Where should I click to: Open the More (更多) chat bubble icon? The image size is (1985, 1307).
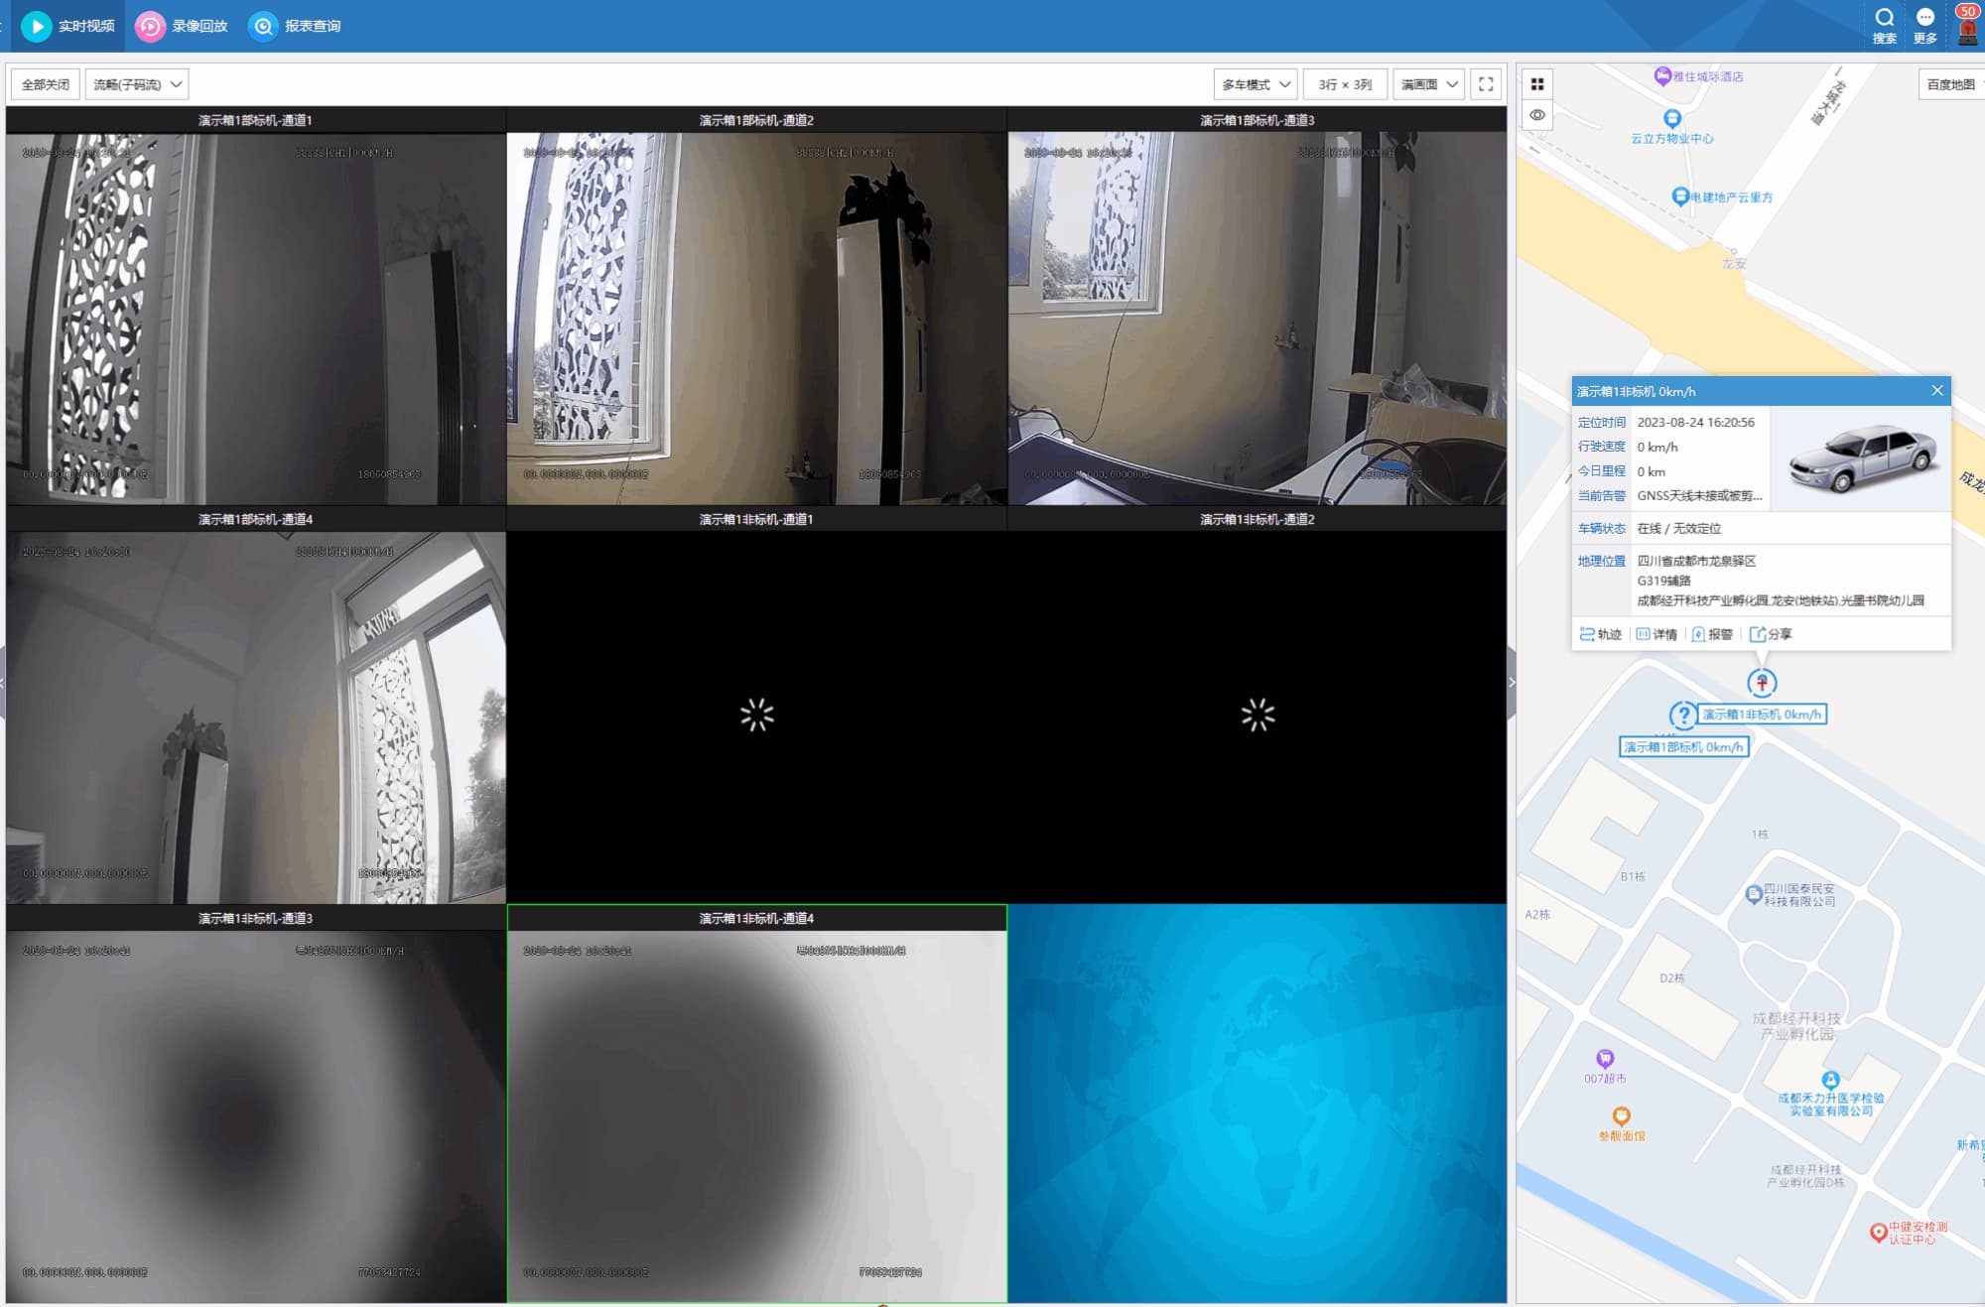[x=1924, y=19]
